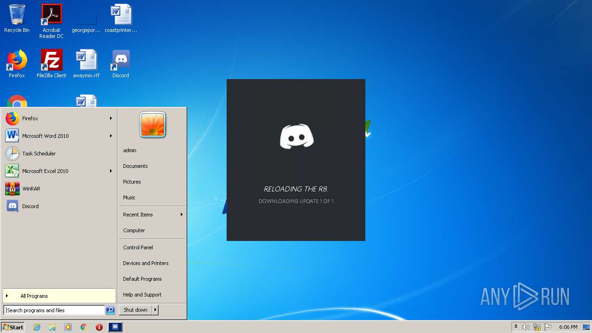Viewport: 592px width, 333px height.
Task: Launch Acrobat Reader DC desktop shortcut
Action: click(x=51, y=21)
